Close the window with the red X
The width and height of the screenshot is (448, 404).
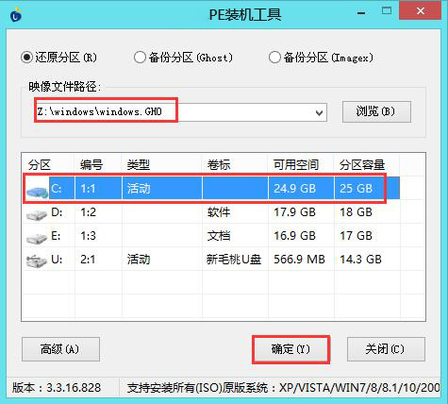pyautogui.click(x=420, y=11)
